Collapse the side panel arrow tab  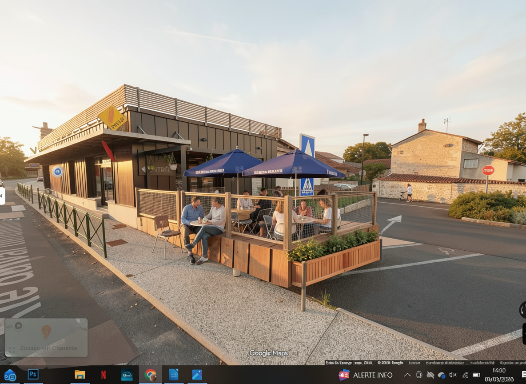2,196
